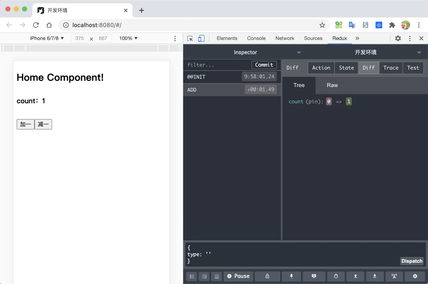
Task: Open the Network DevTools tab
Action: click(285, 39)
